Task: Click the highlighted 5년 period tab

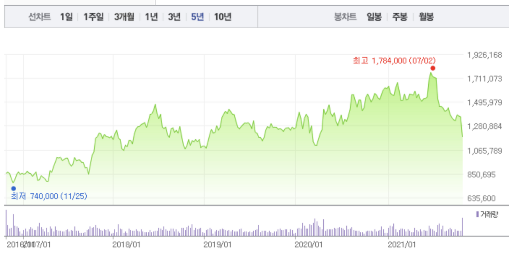Action: point(197,17)
